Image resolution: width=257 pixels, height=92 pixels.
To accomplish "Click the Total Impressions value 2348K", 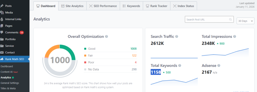I will 208,43.
